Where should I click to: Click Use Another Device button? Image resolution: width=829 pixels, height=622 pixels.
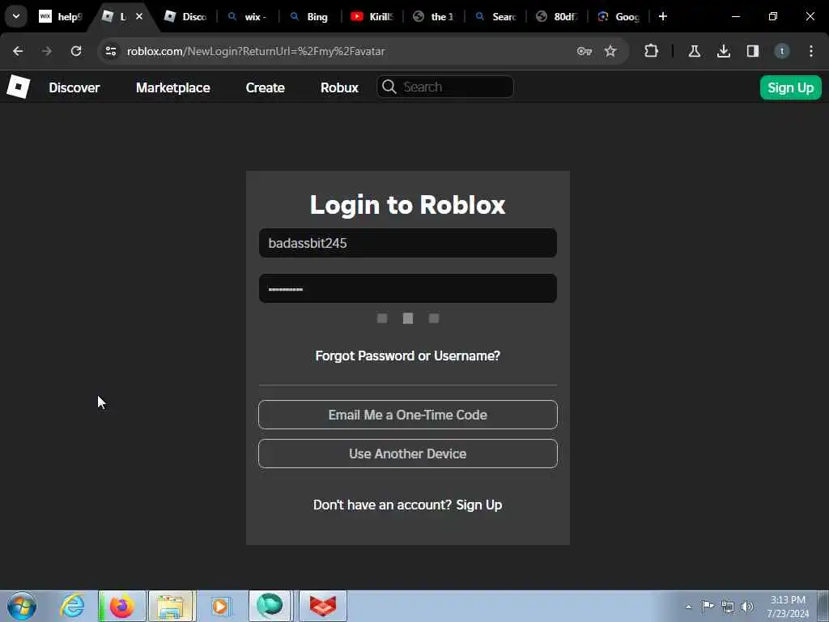pos(408,454)
